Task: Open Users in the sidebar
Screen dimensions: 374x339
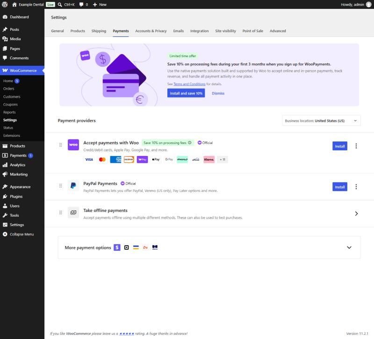Action: [x=22, y=206]
